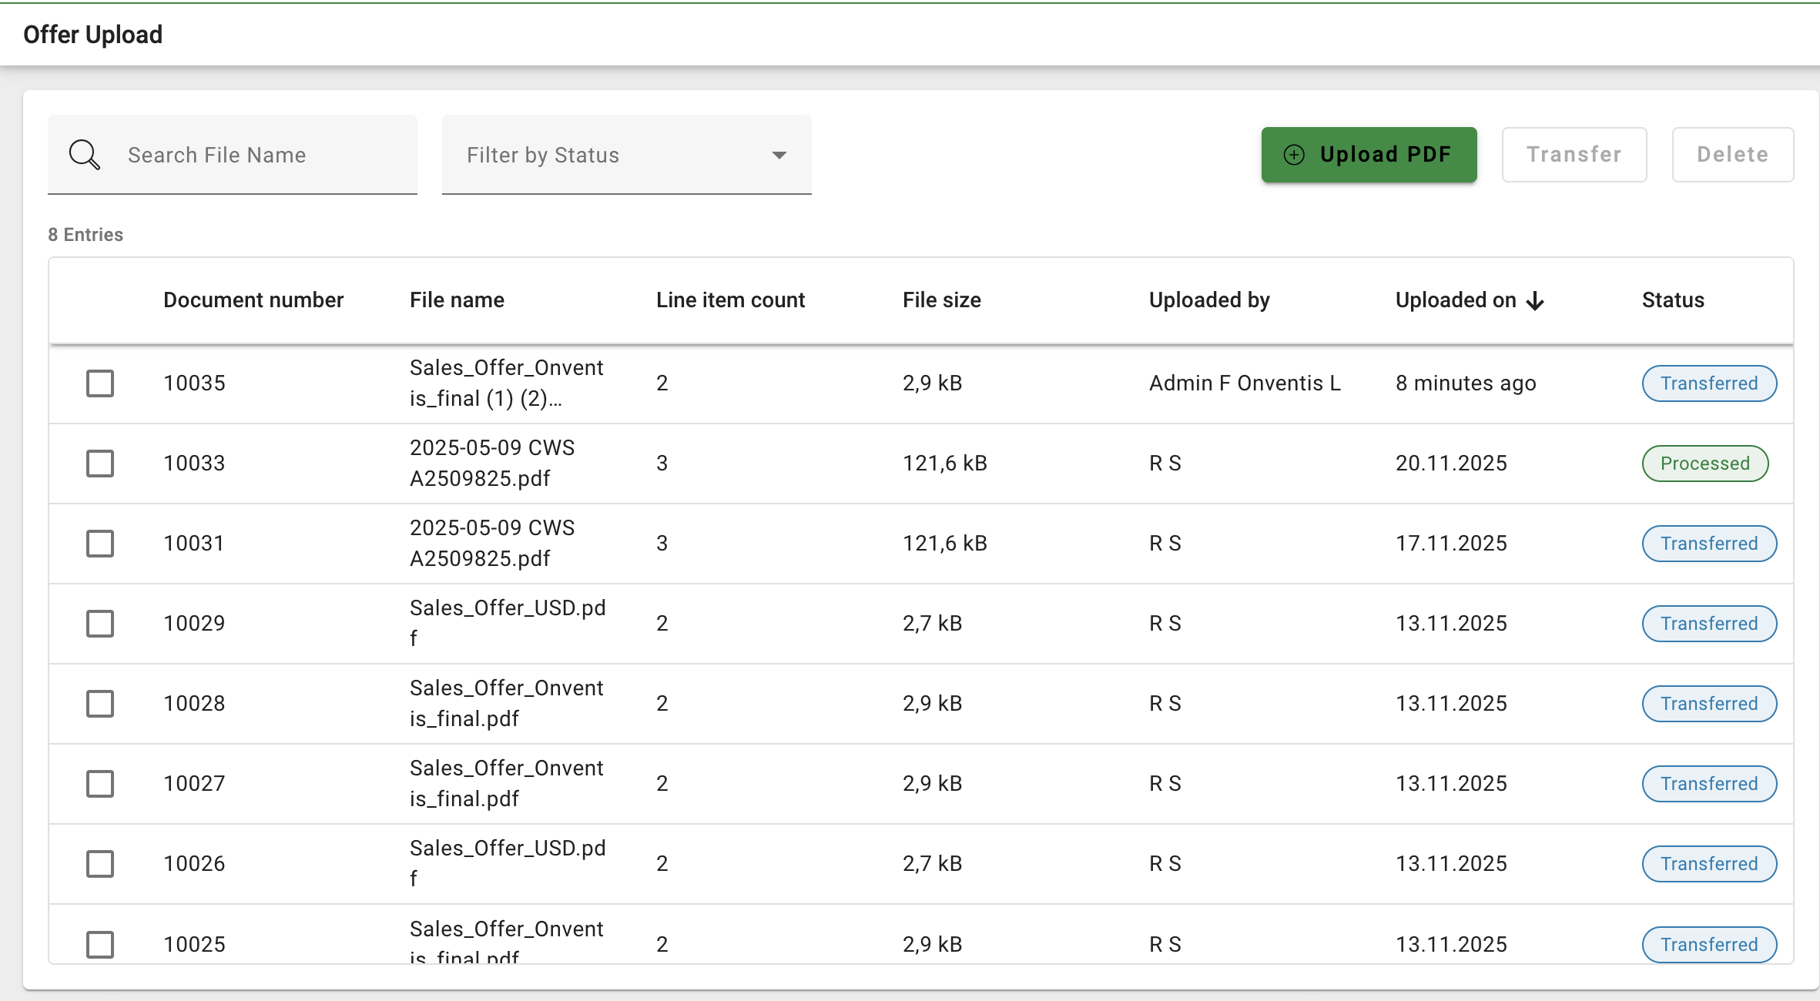Image resolution: width=1820 pixels, height=1001 pixels.
Task: Sort the table by the Status header
Action: click(1672, 300)
